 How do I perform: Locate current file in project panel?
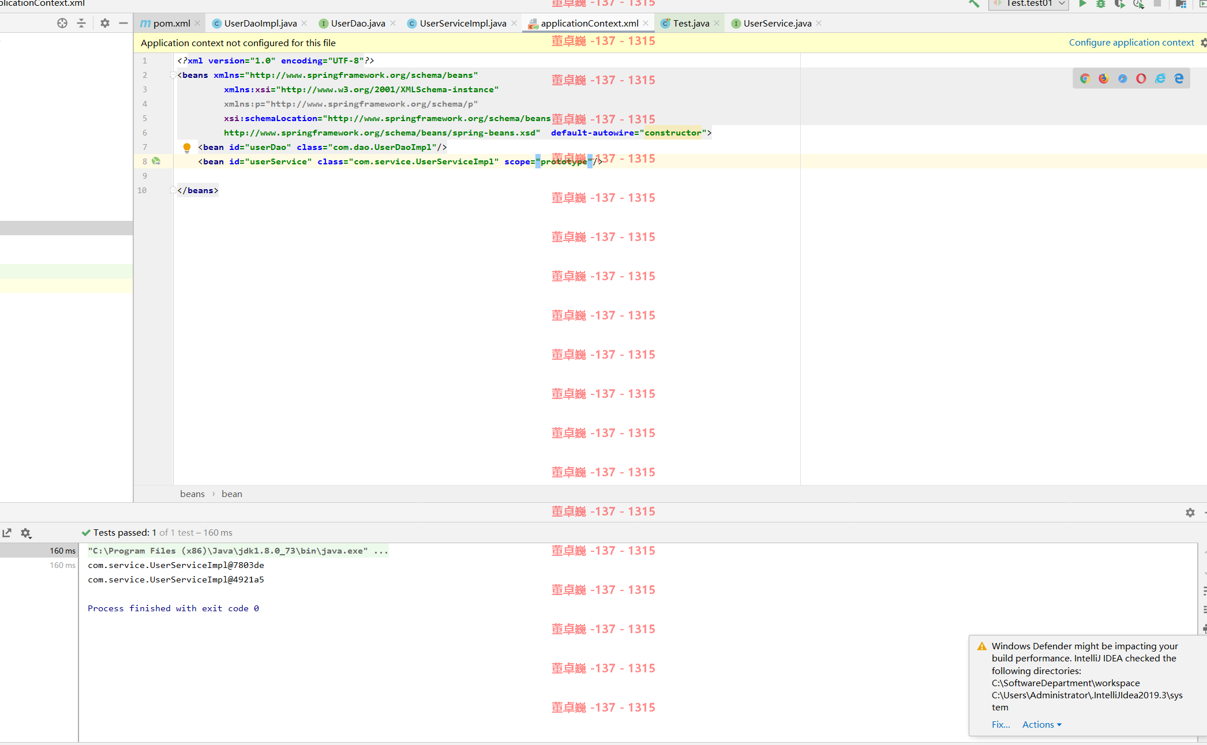click(62, 23)
